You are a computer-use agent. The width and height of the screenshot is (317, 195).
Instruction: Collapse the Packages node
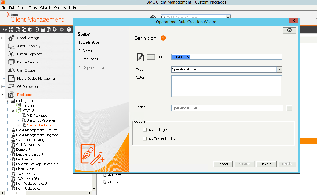(x=2, y=95)
